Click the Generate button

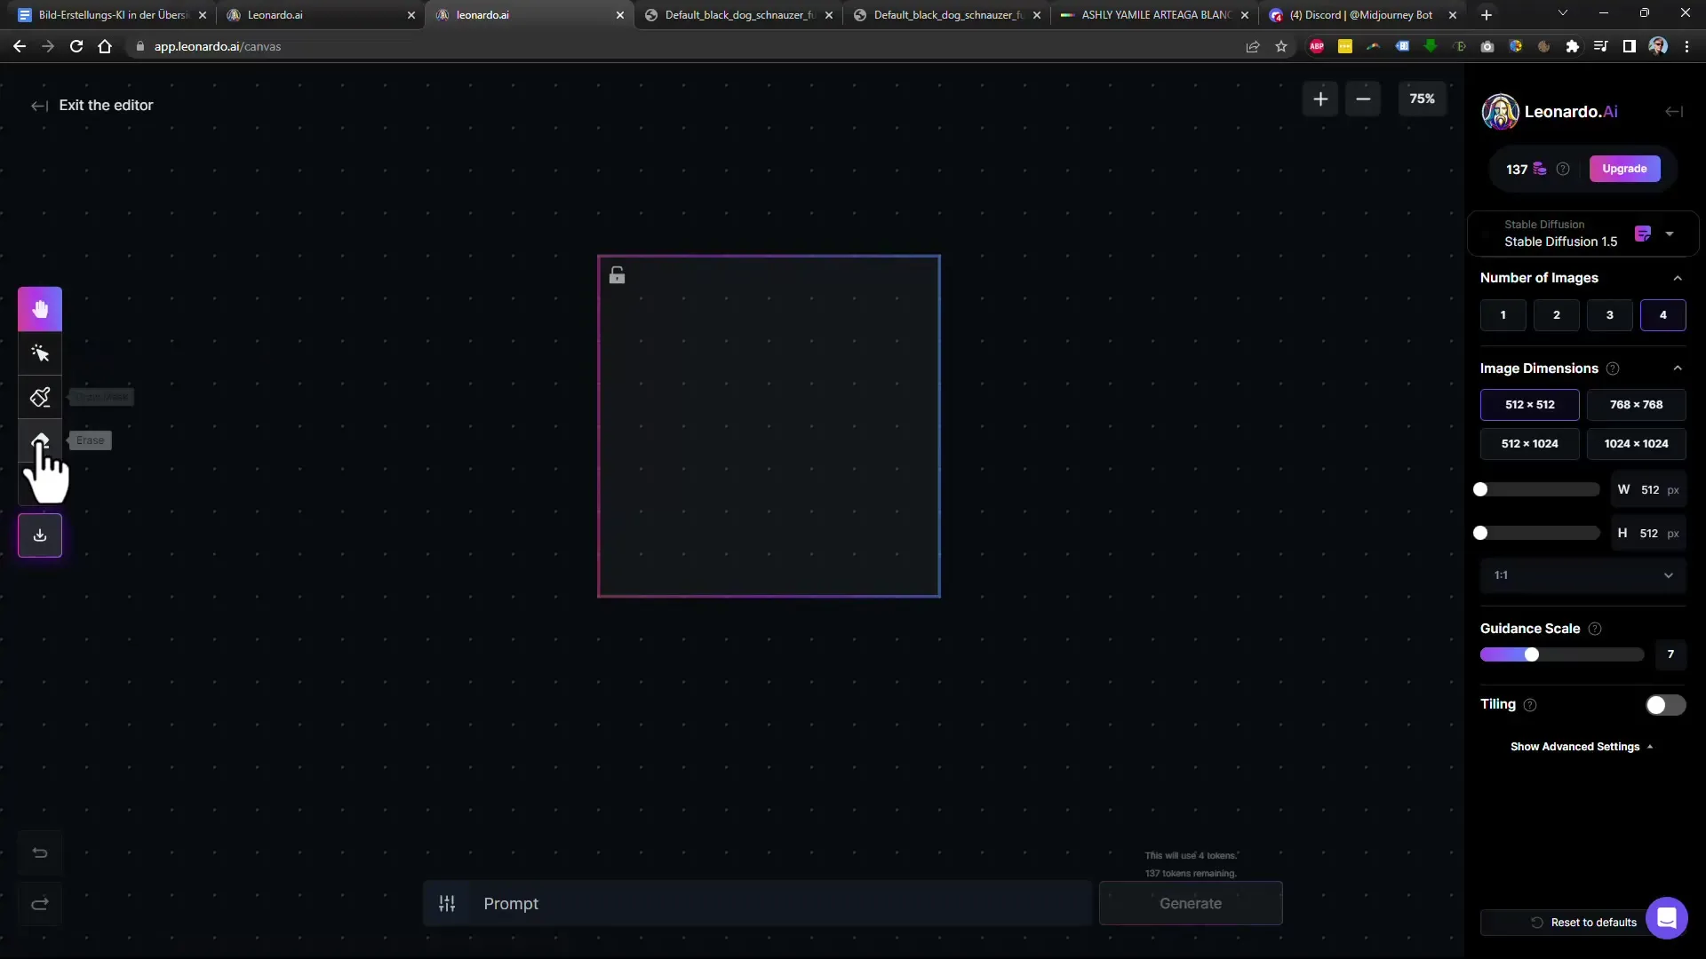(1189, 903)
